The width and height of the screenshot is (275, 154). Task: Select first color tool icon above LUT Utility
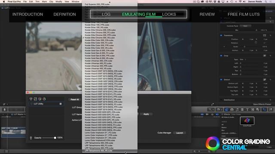click(31, 99)
